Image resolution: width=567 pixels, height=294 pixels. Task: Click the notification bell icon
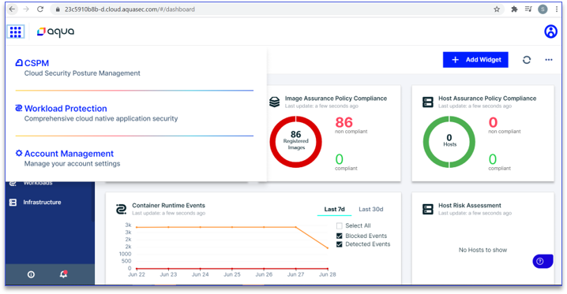[64, 274]
